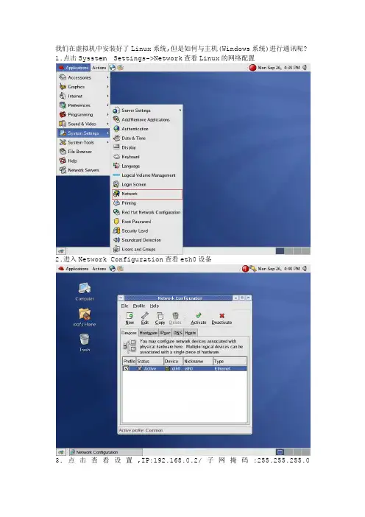This screenshot has width=365, height=517.
Task: Launch the Authentication settings entry
Action: [146, 129]
